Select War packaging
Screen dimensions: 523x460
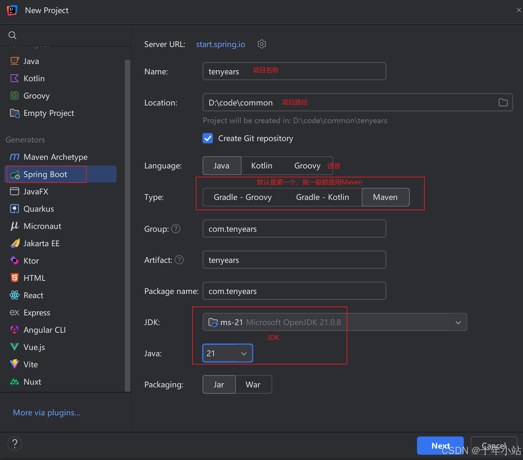253,385
